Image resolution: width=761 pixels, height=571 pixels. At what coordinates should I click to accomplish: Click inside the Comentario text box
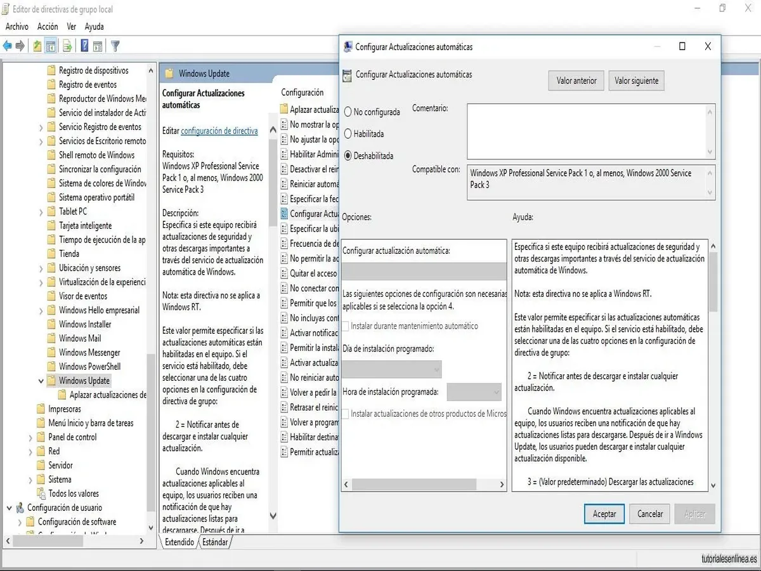586,131
